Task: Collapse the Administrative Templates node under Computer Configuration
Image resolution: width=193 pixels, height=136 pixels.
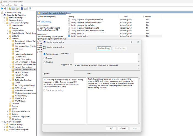Action: pyautogui.click(x=5, y=23)
